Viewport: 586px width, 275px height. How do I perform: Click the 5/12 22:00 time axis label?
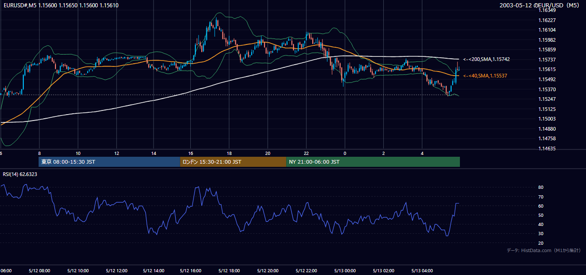pyautogui.click(x=307, y=271)
